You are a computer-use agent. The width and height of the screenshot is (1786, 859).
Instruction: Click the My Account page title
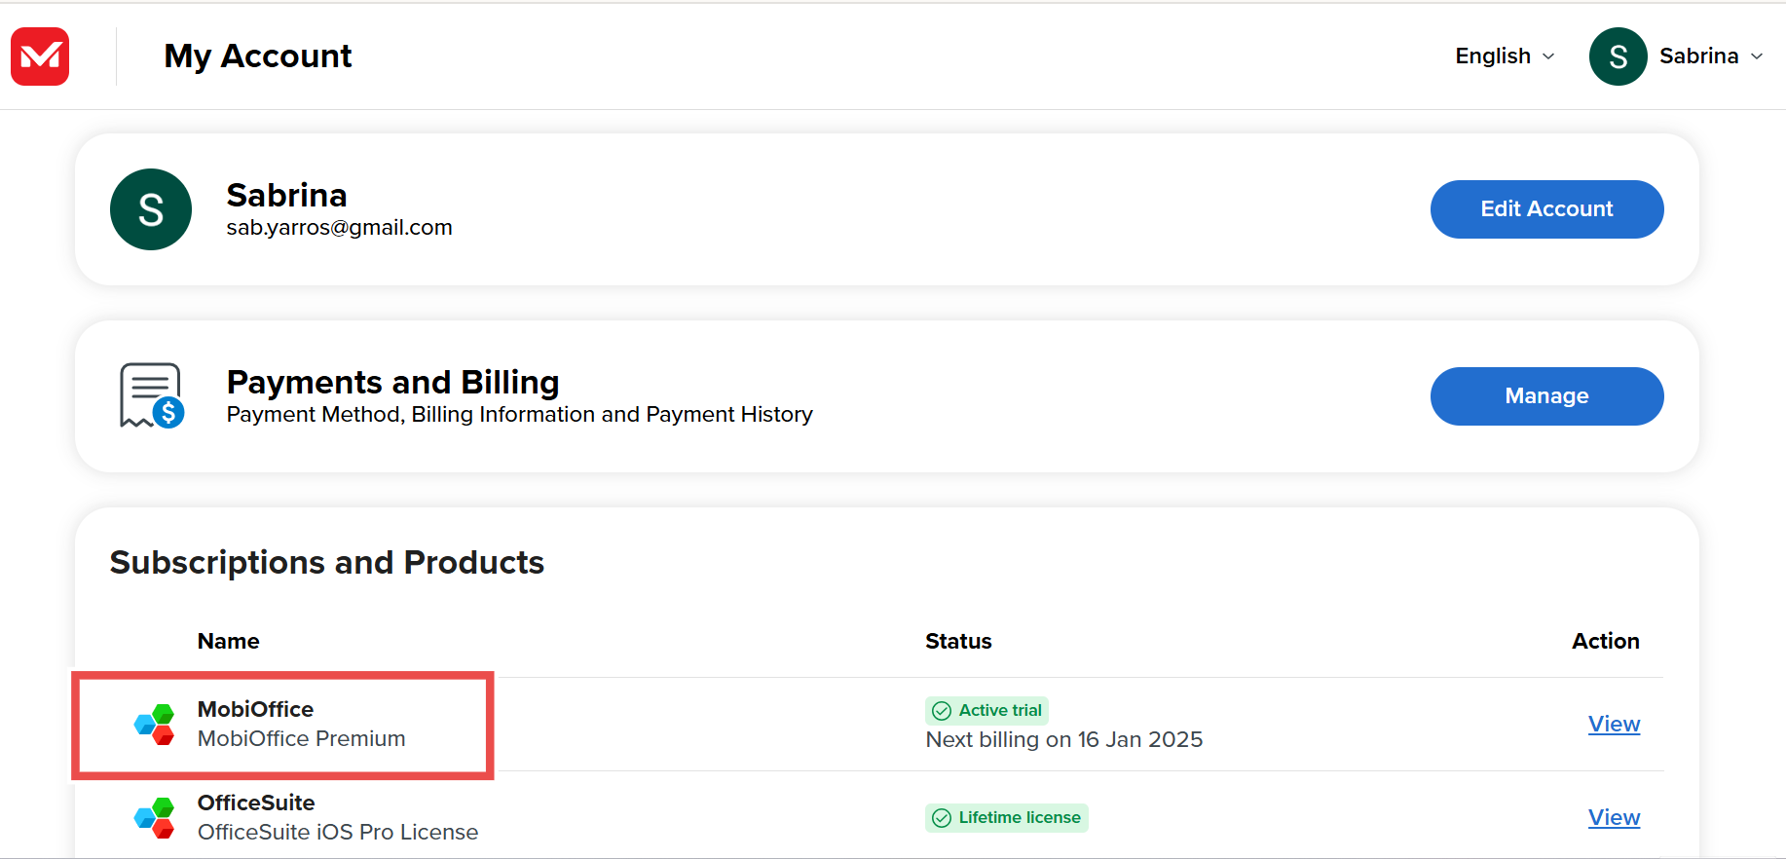click(x=258, y=56)
